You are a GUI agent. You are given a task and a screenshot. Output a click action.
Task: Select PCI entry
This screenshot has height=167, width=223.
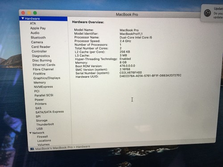[37, 91]
